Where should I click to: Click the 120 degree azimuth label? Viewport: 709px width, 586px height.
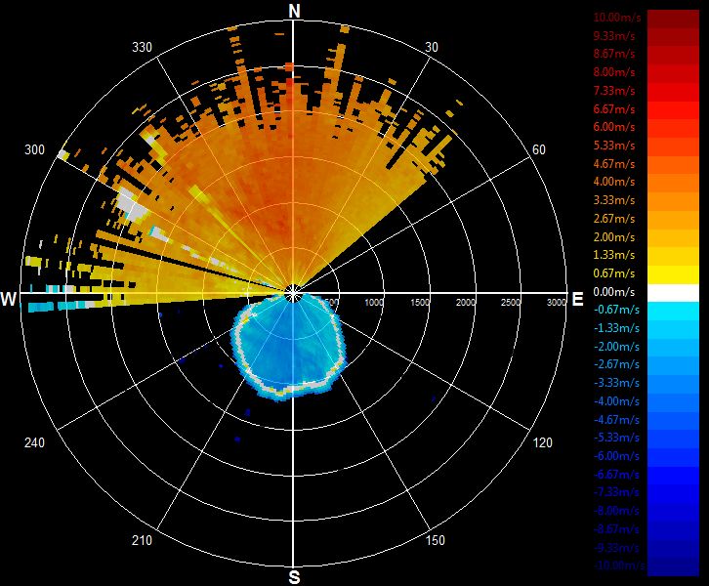542,442
